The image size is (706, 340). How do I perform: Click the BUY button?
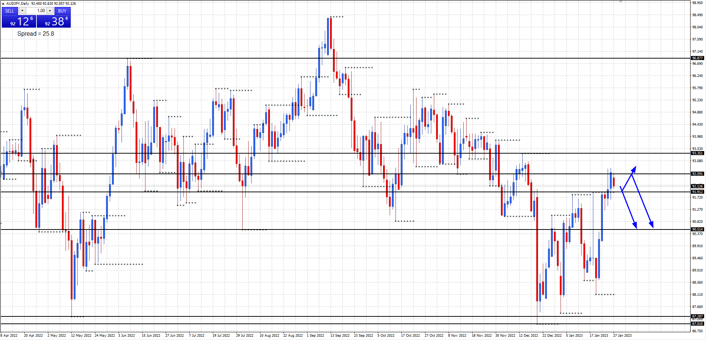pyautogui.click(x=62, y=11)
